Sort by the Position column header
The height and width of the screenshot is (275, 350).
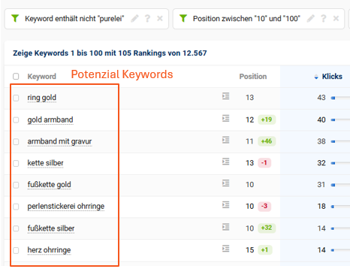point(253,77)
